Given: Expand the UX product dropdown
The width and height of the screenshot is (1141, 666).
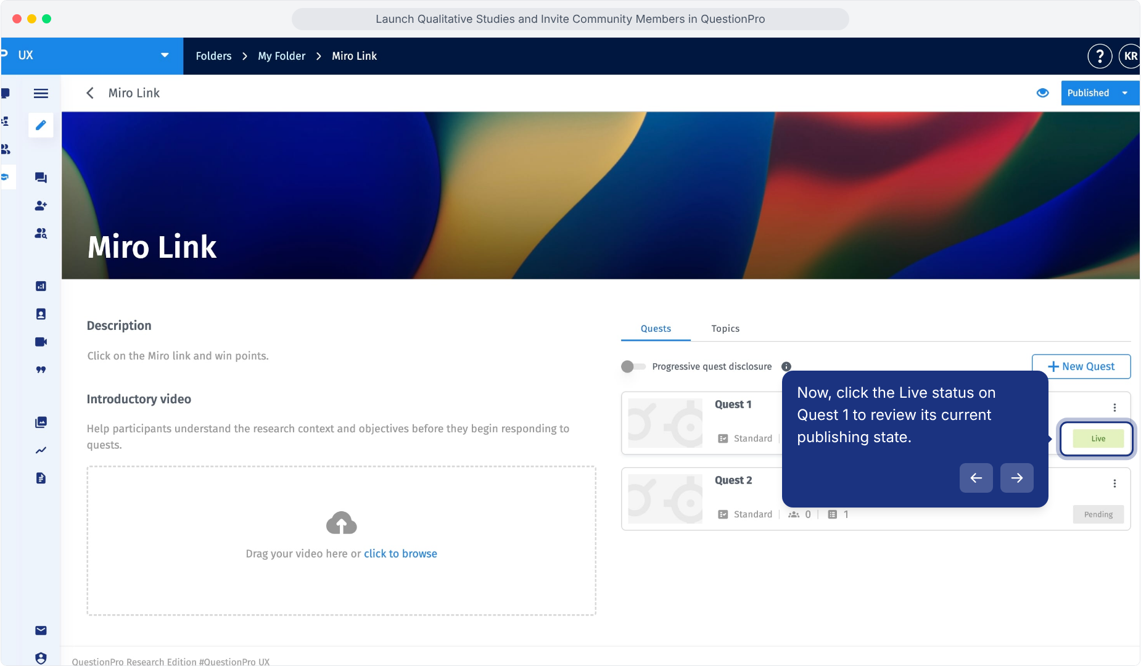Looking at the screenshot, I should click(x=165, y=55).
